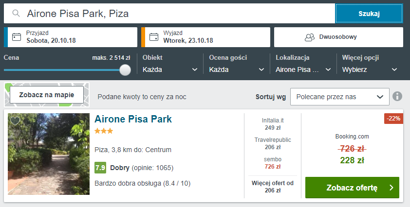Image resolution: width=410 pixels, height=207 pixels.
Task: Click the guests people icon
Action: [x=310, y=37]
